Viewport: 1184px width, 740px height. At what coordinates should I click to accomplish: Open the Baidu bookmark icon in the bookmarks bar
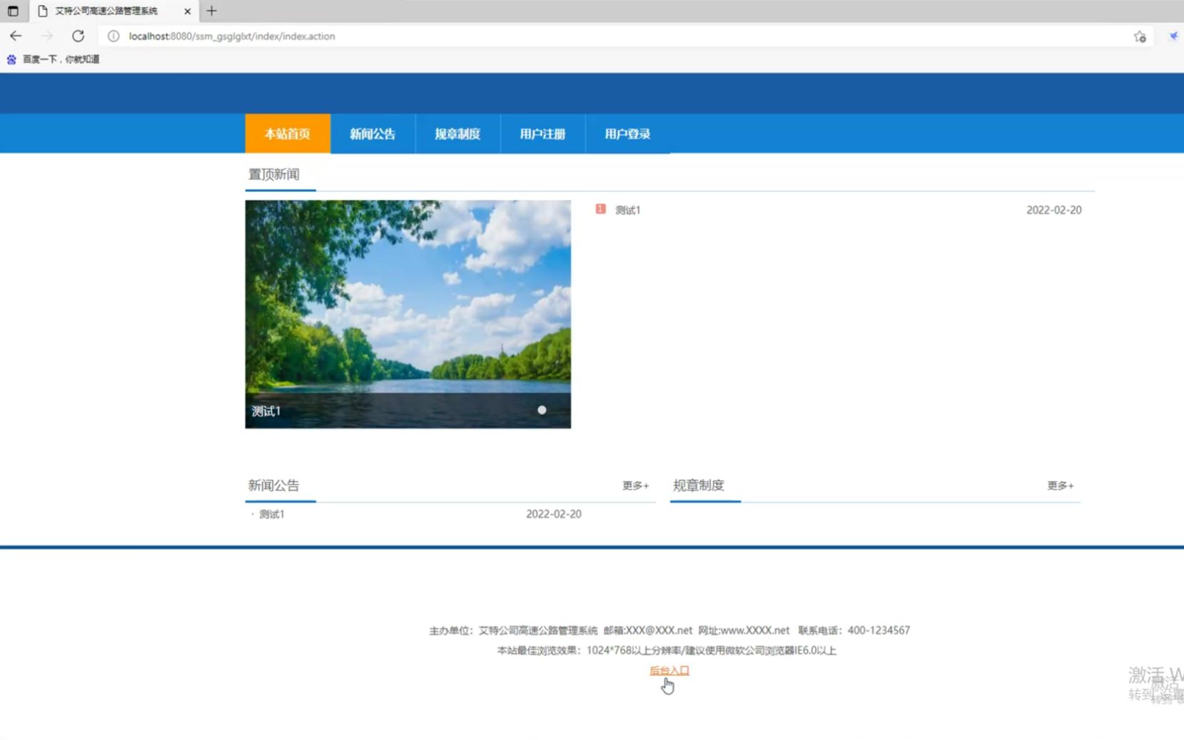10,59
